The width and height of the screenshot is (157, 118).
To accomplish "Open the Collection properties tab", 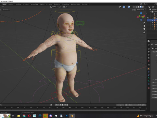I will 148,65.
